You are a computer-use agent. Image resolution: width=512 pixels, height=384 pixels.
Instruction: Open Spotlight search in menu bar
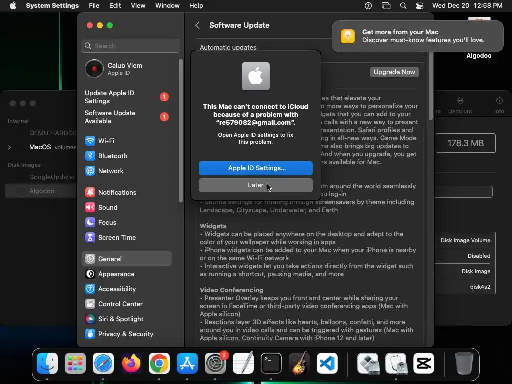point(403,6)
